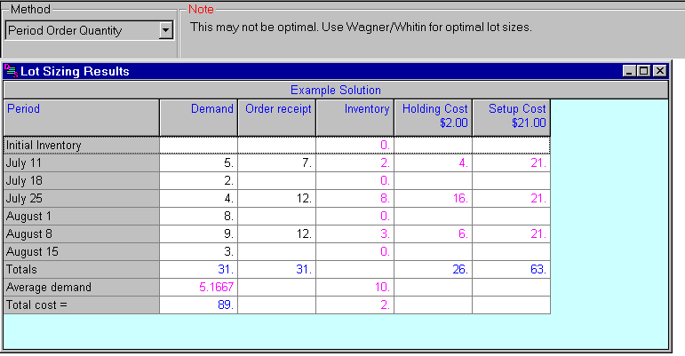This screenshot has width=685, height=356.
Task: Select the Inventory column header
Action: 354,116
